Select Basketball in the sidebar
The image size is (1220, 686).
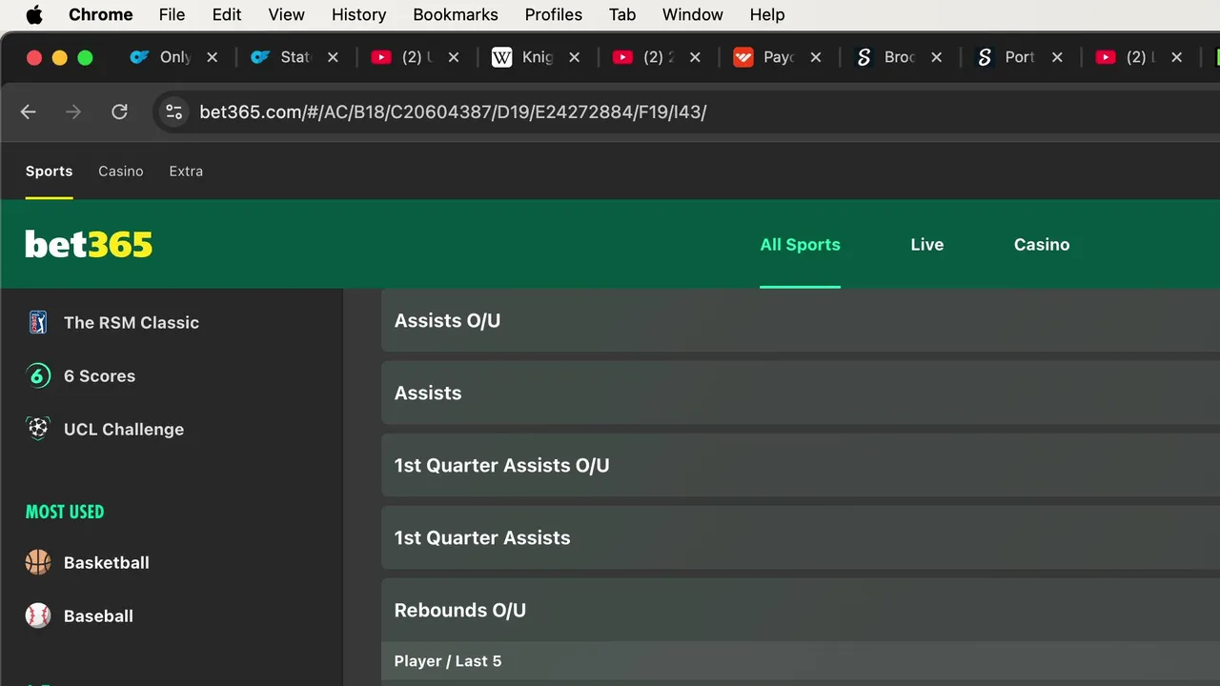point(107,562)
